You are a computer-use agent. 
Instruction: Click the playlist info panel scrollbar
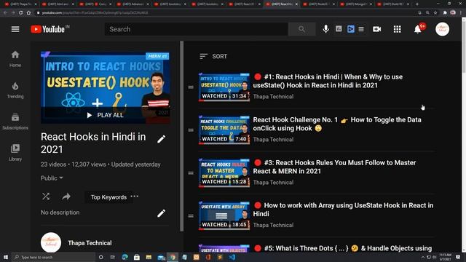pos(181,136)
